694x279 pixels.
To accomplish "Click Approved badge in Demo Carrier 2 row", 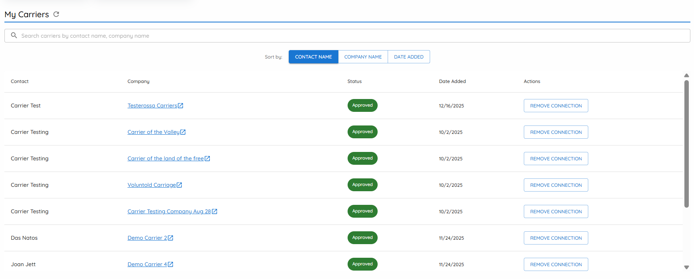I will [362, 238].
